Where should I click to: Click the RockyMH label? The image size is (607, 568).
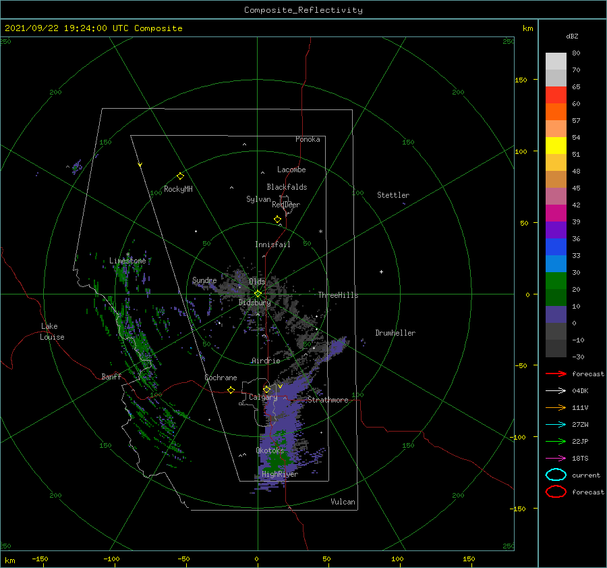[x=178, y=189]
